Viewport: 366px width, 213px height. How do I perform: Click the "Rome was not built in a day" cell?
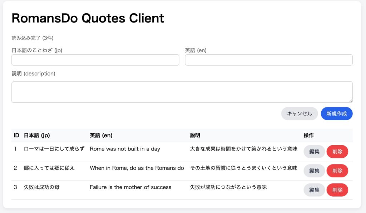125,149
